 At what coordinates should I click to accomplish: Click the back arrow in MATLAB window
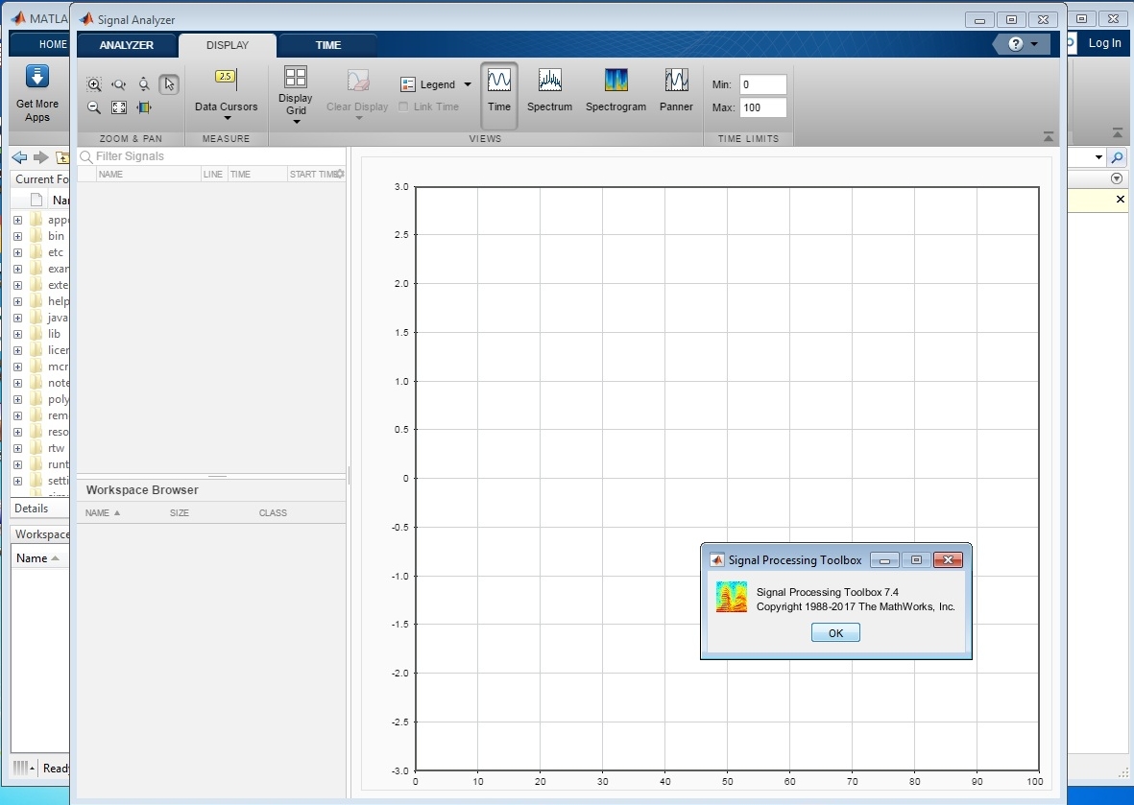click(19, 156)
